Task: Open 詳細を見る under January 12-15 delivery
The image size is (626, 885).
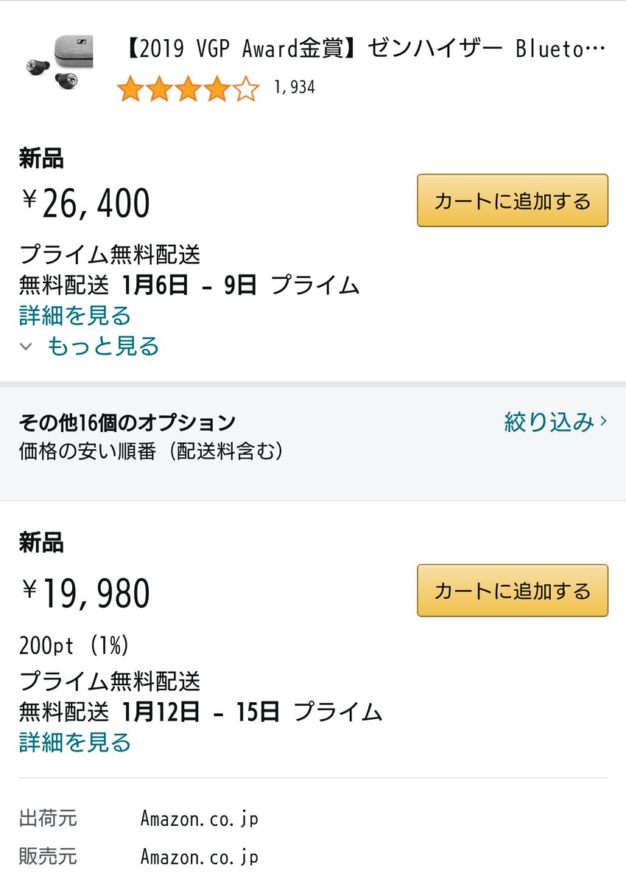Action: click(74, 742)
